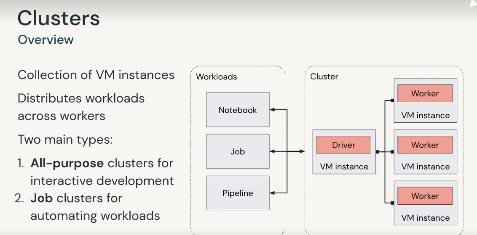The width and height of the screenshot is (477, 235).
Task: Click the bottom Worker box
Action: coord(425,196)
